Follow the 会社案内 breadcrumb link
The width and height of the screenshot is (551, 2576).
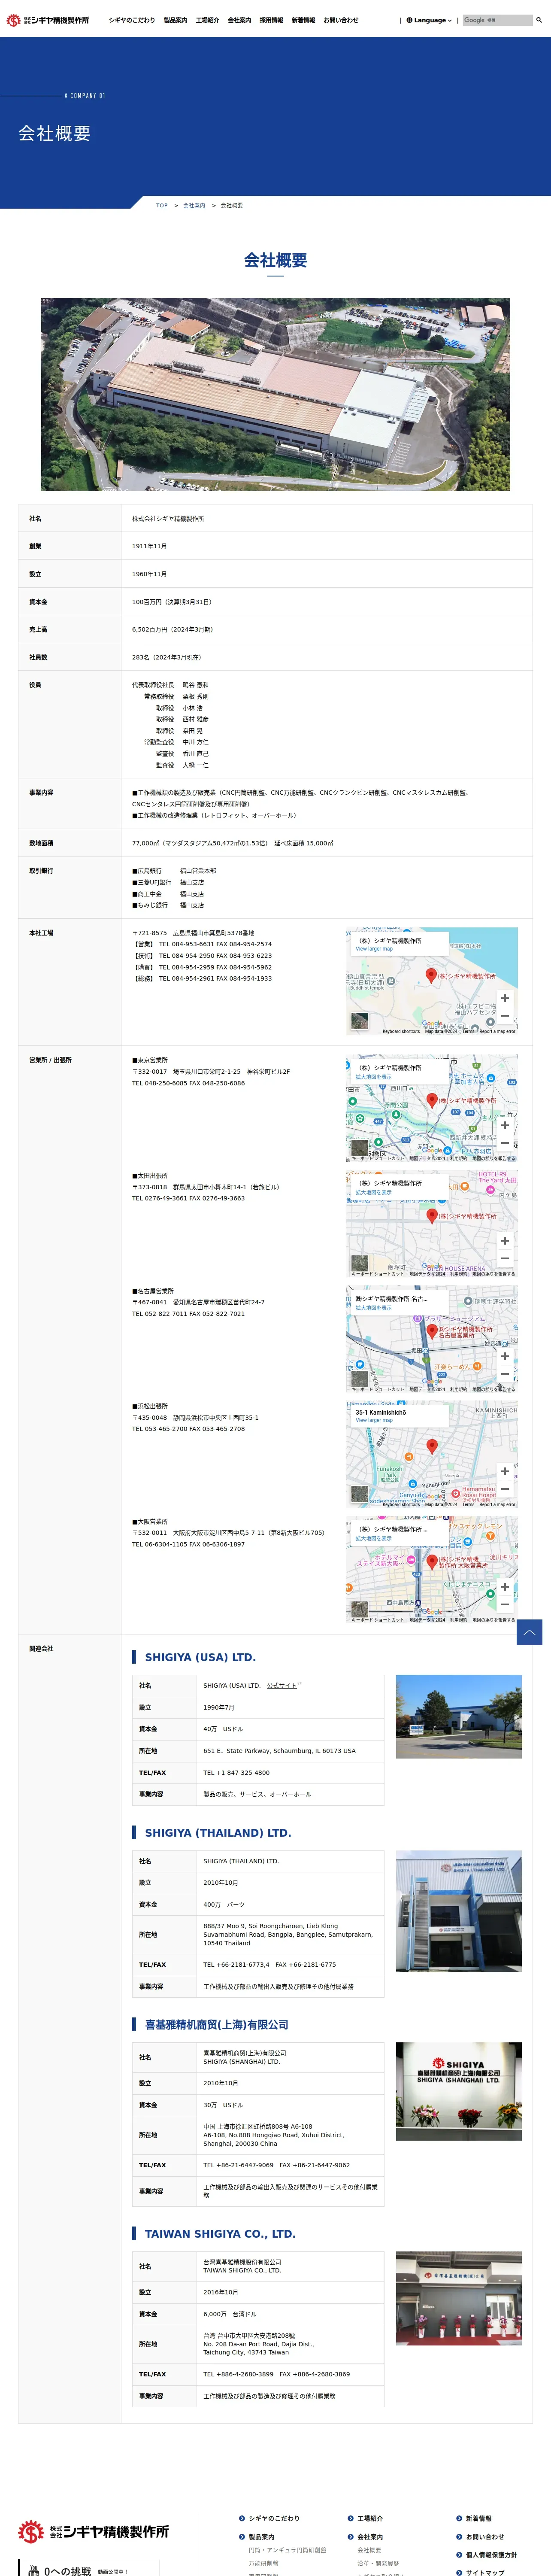(x=194, y=205)
